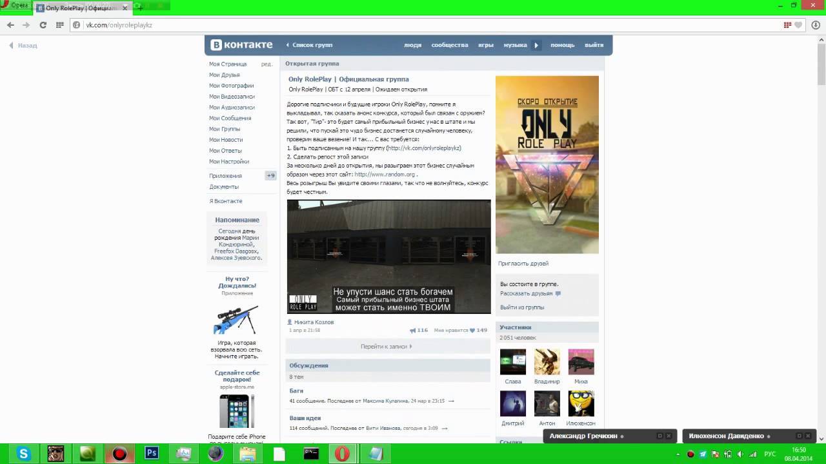Click the iPhone ad image
The width and height of the screenshot is (826, 464).
[x=237, y=411]
